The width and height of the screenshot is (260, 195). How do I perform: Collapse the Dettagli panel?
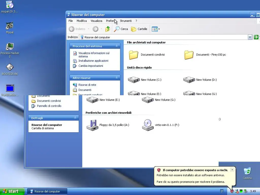click(x=75, y=118)
